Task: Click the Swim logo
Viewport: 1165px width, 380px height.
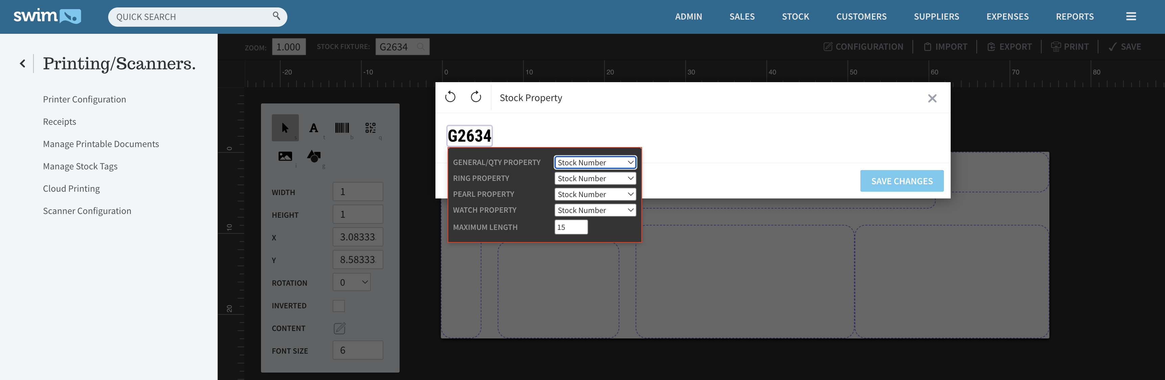Action: pos(47,16)
